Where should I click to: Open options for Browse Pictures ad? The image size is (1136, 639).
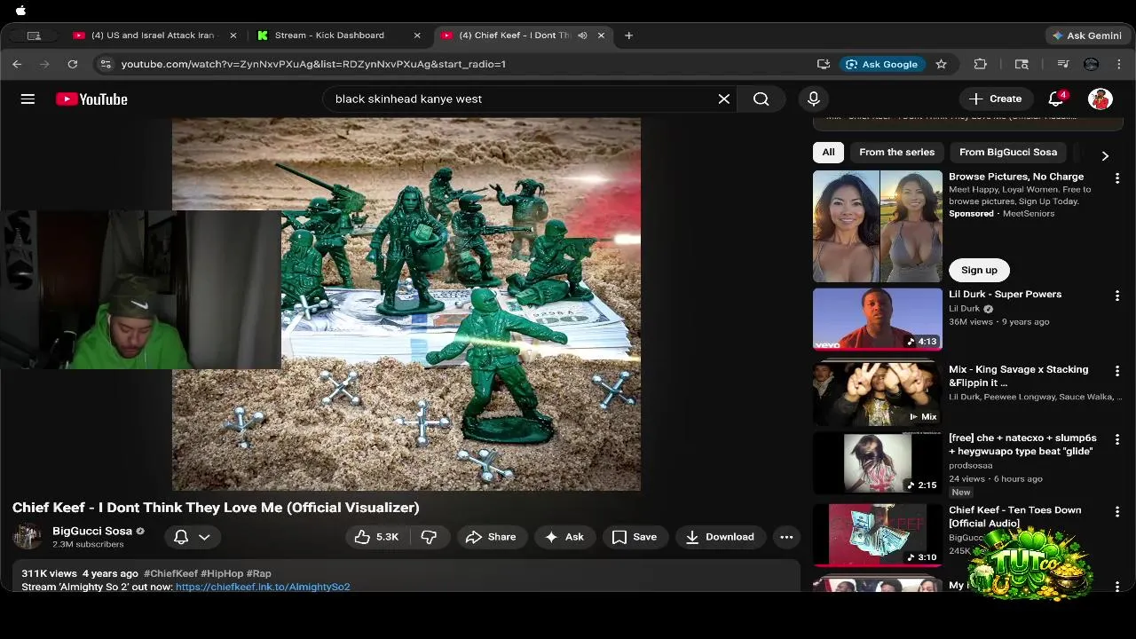tap(1117, 178)
